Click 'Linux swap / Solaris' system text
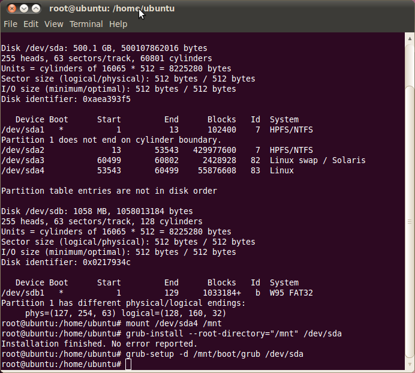 318,161
